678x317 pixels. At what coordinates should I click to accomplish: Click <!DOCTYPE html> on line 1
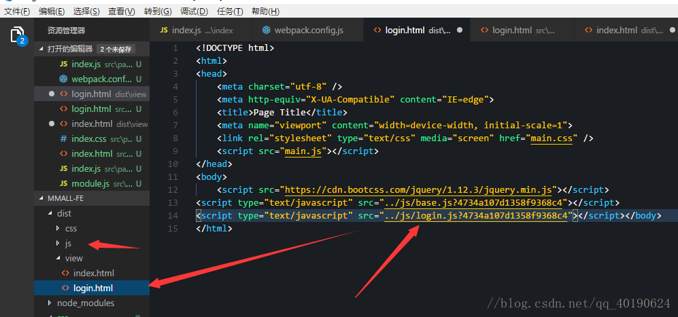pos(235,48)
